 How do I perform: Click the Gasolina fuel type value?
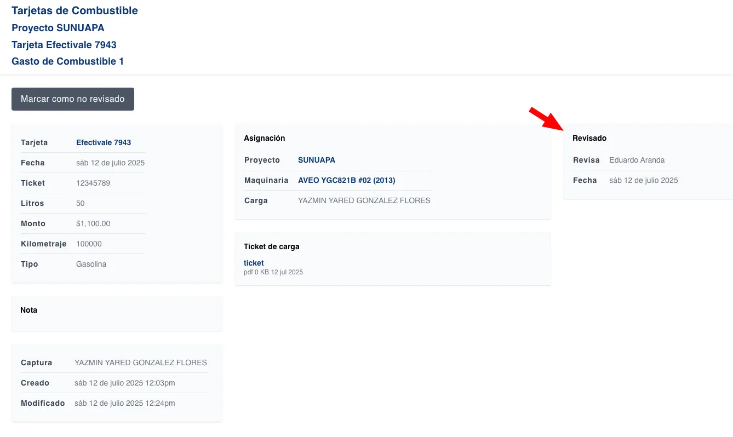point(91,264)
